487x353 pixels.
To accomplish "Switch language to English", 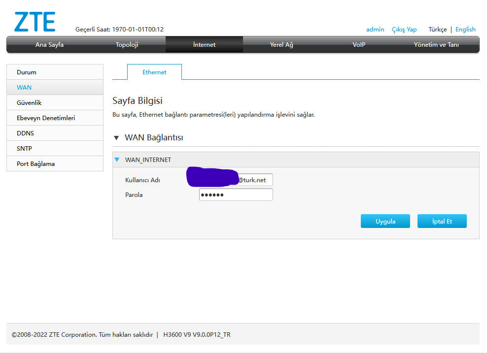I will pos(465,30).
